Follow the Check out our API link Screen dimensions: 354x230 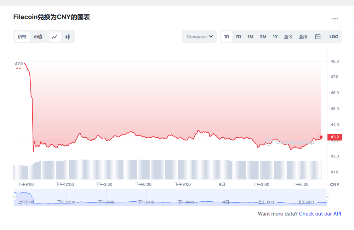point(320,214)
